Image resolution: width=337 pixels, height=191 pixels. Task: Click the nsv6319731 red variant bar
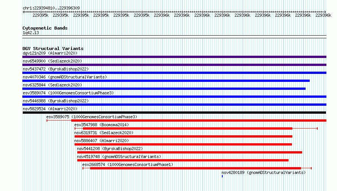(x=183, y=136)
